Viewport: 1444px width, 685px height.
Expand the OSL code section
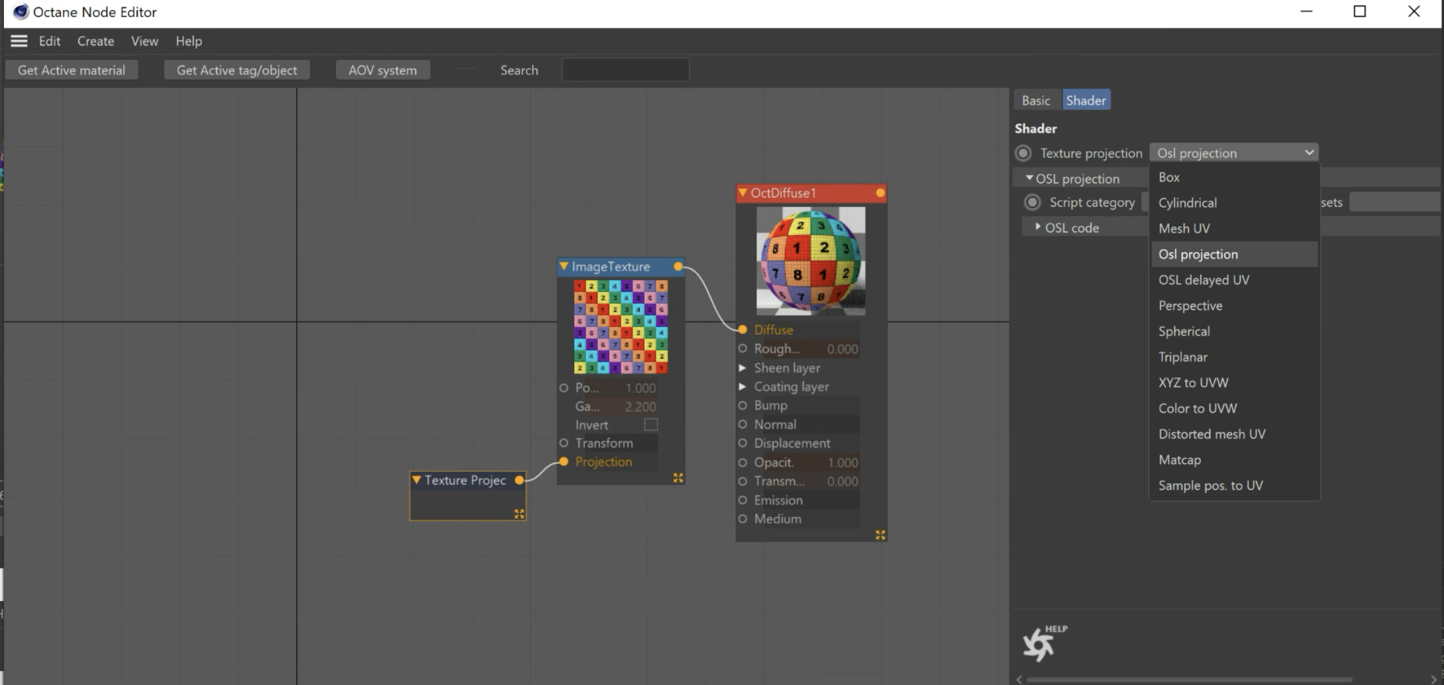pos(1038,227)
